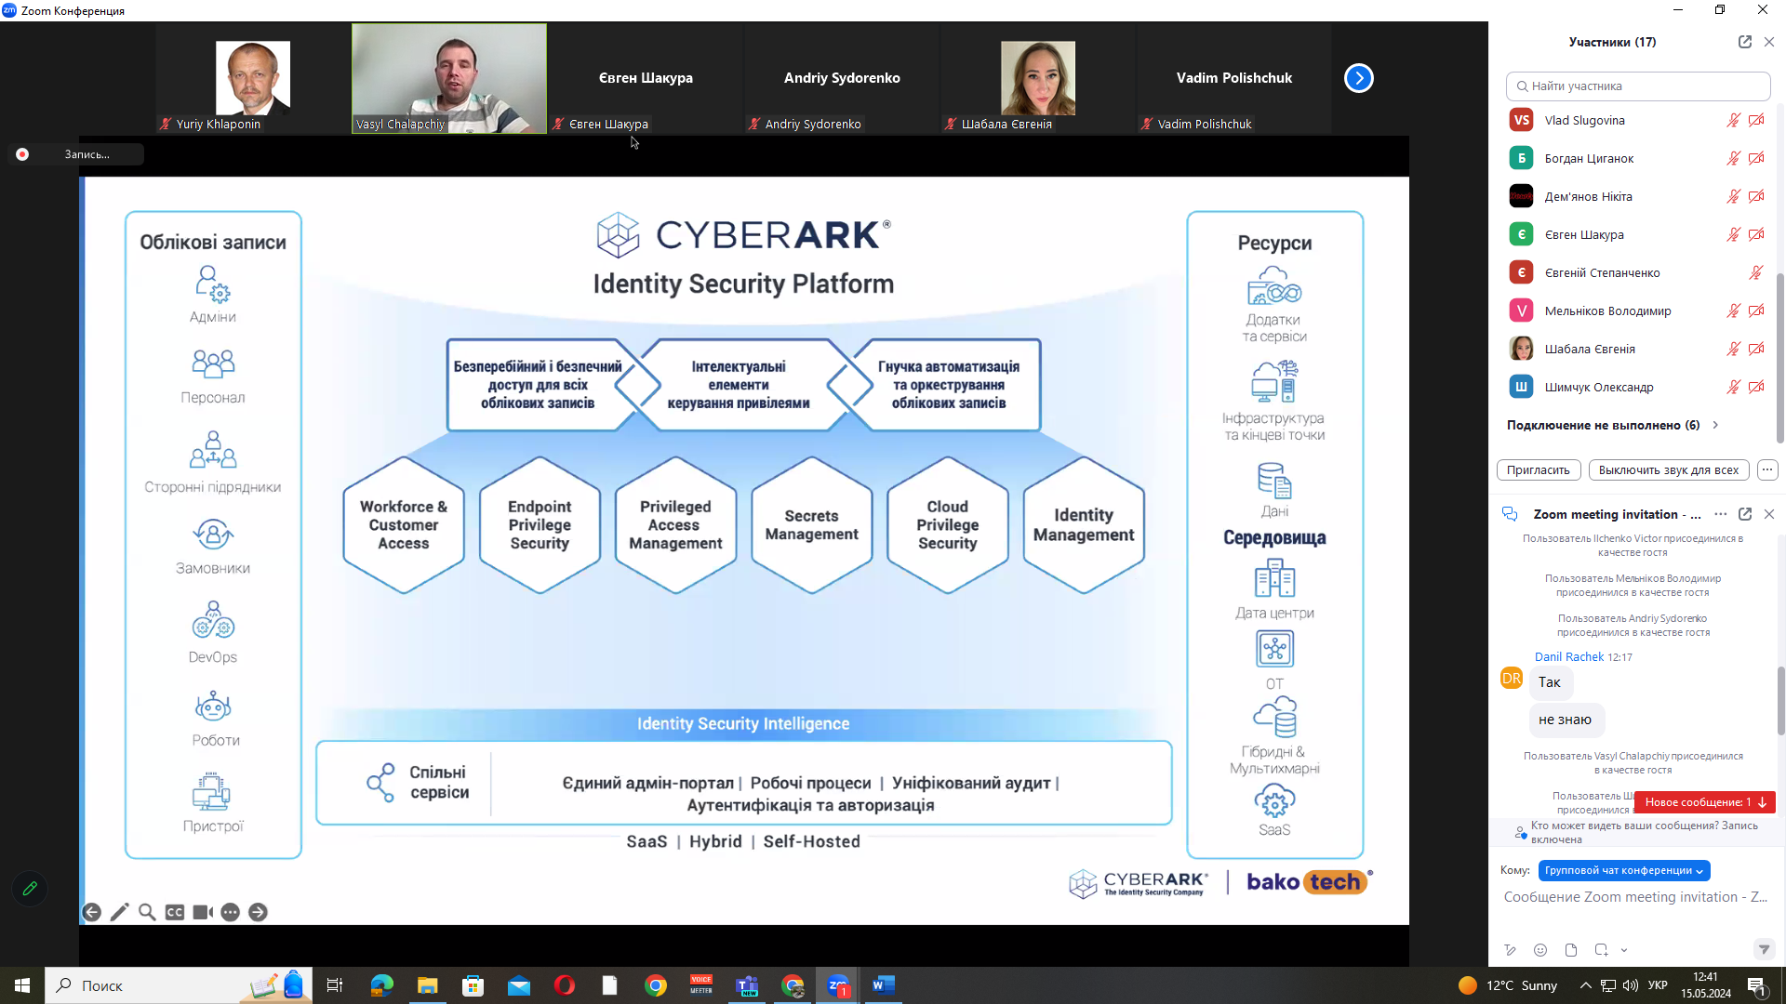Select Vasyl Chalapchiy's video thumbnail
This screenshot has height=1004, width=1786.
point(449,79)
